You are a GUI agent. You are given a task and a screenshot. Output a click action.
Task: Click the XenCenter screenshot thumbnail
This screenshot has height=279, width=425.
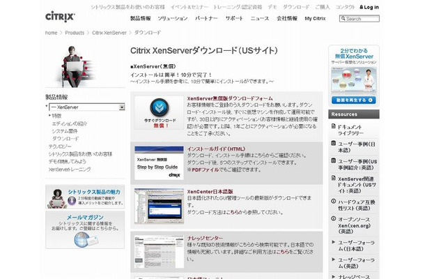pyautogui.click(x=159, y=206)
